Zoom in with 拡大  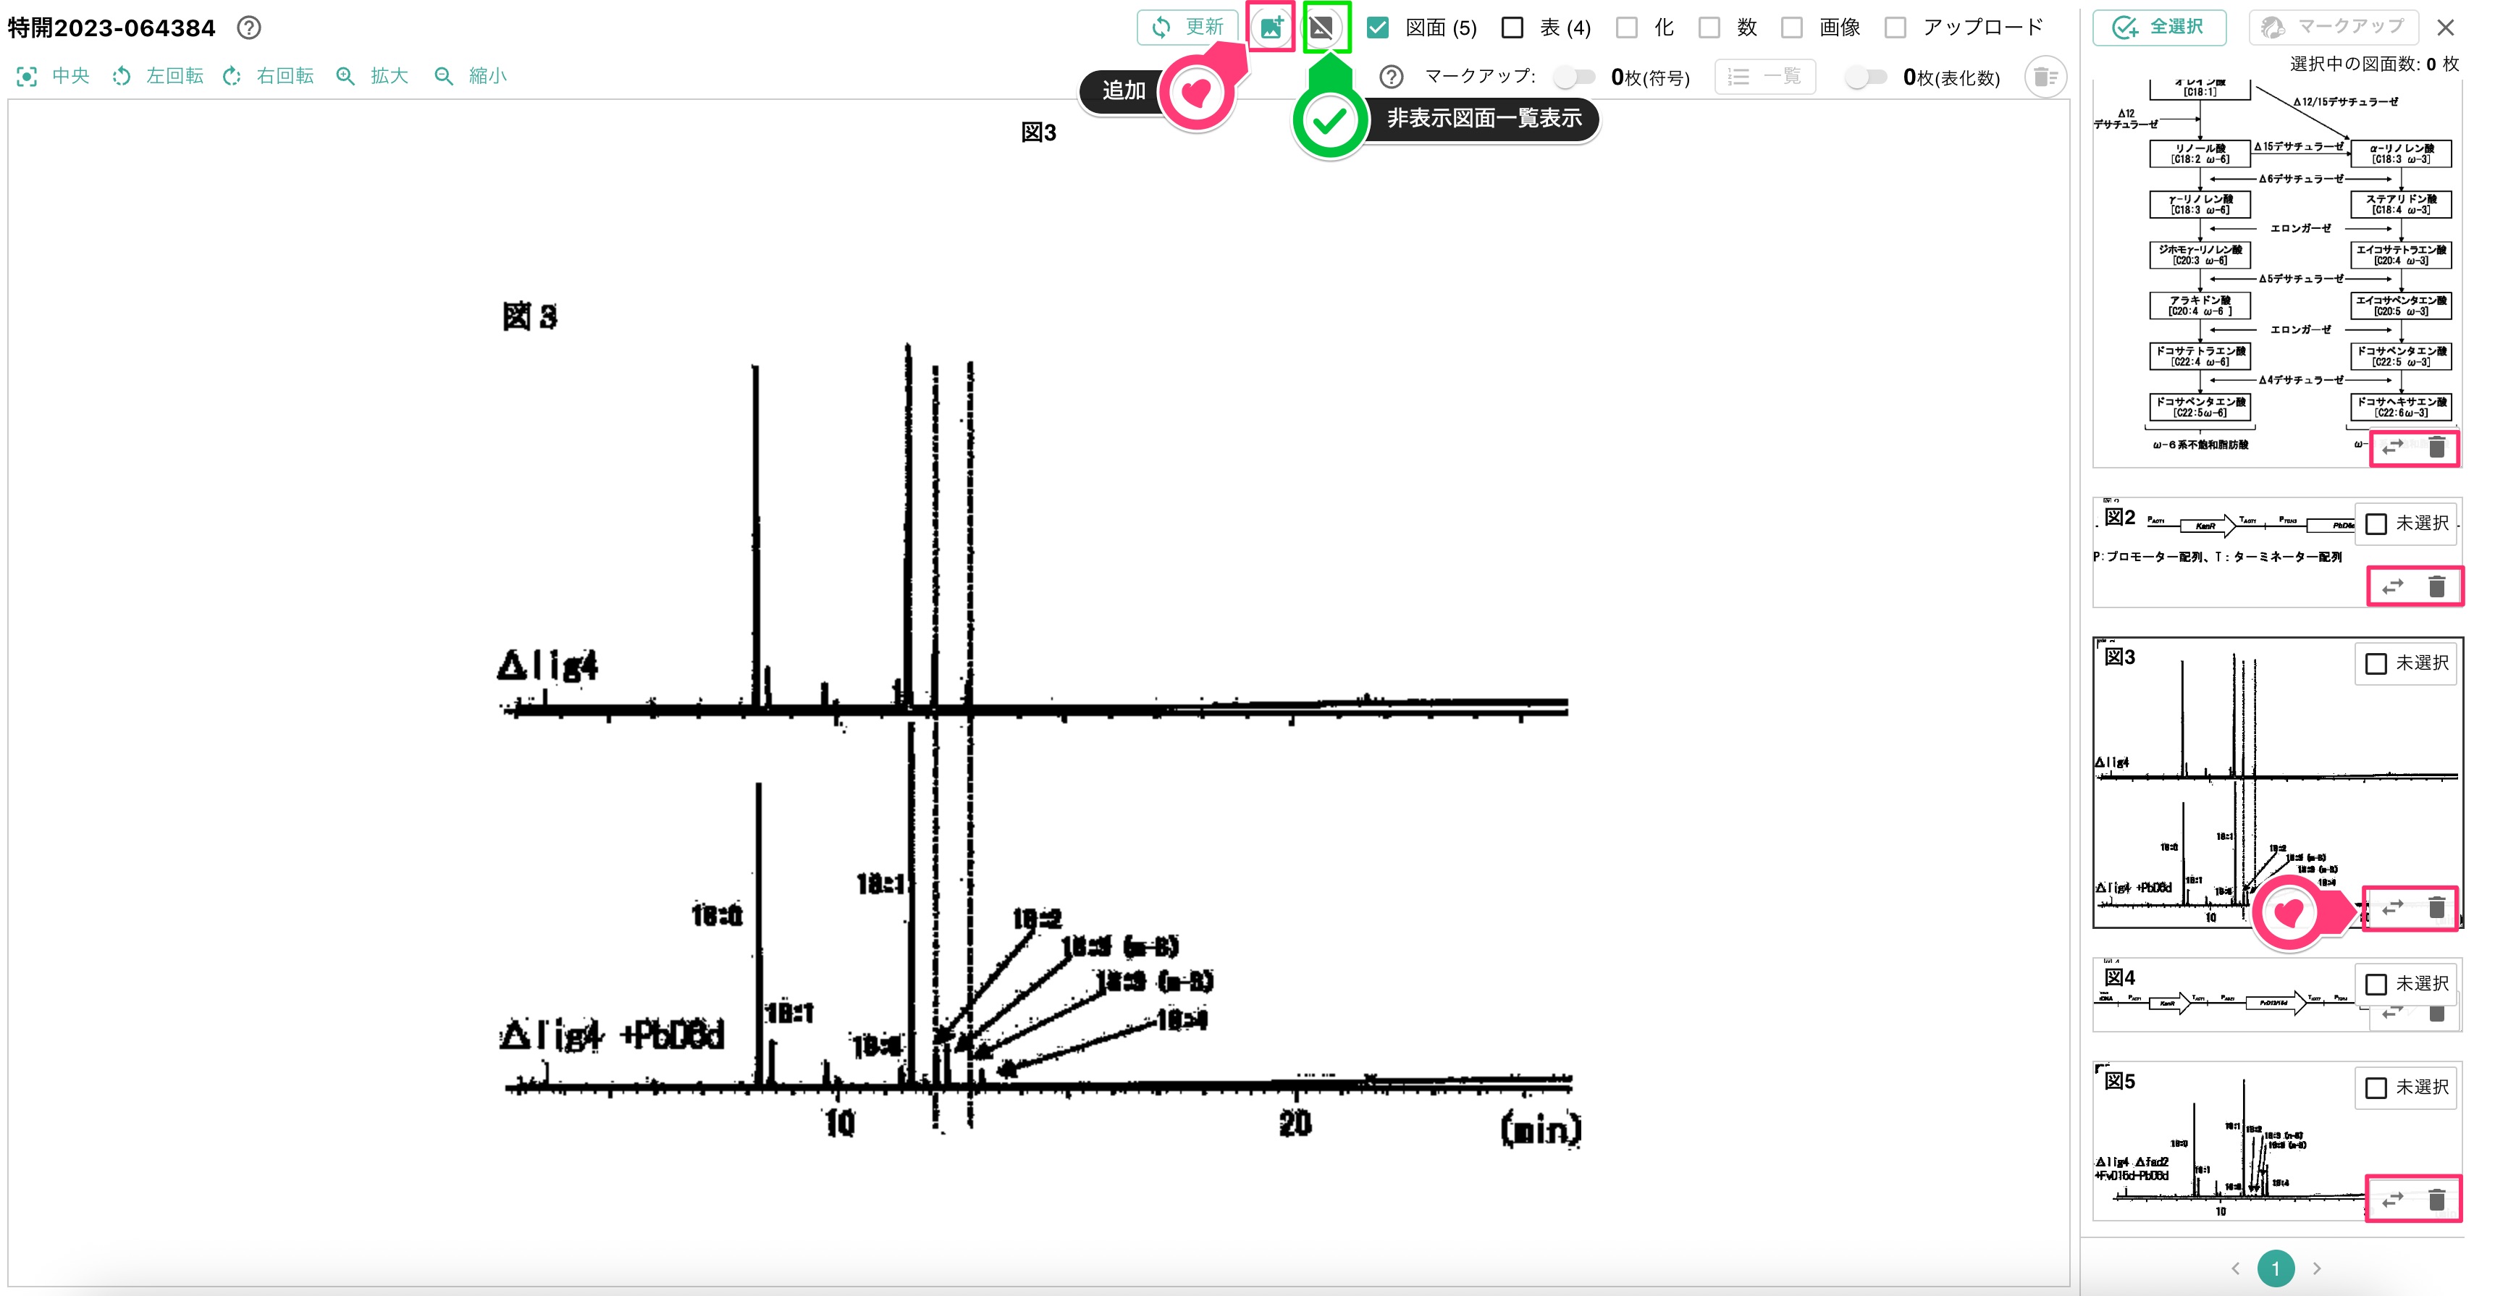tap(372, 75)
